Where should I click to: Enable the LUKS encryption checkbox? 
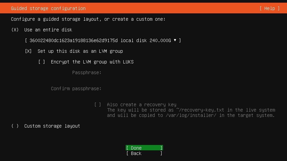[42, 62]
